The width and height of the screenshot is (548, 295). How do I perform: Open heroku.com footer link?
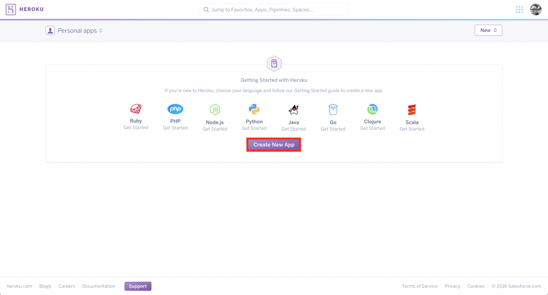click(19, 286)
